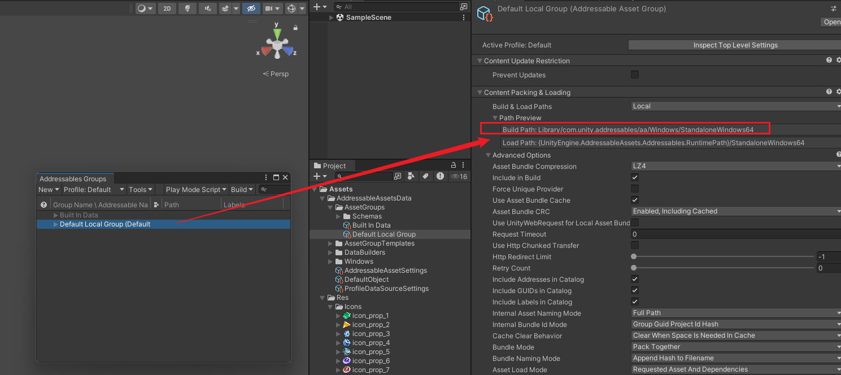The height and width of the screenshot is (375, 841).
Task: Expand the SampleScene hierarchy node
Action: tap(332, 18)
